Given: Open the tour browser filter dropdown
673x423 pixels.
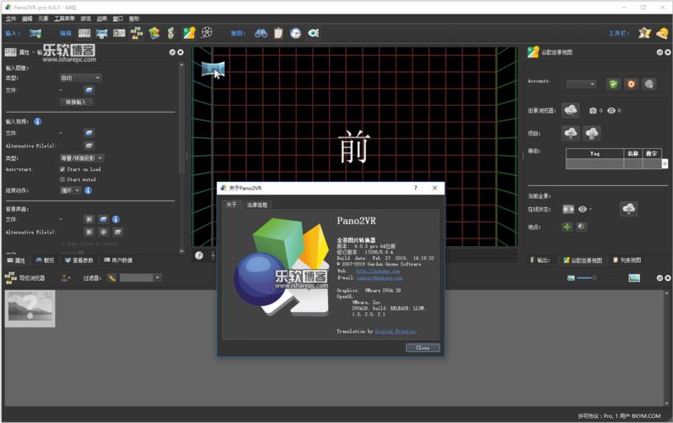Looking at the screenshot, I should pyautogui.click(x=157, y=277).
